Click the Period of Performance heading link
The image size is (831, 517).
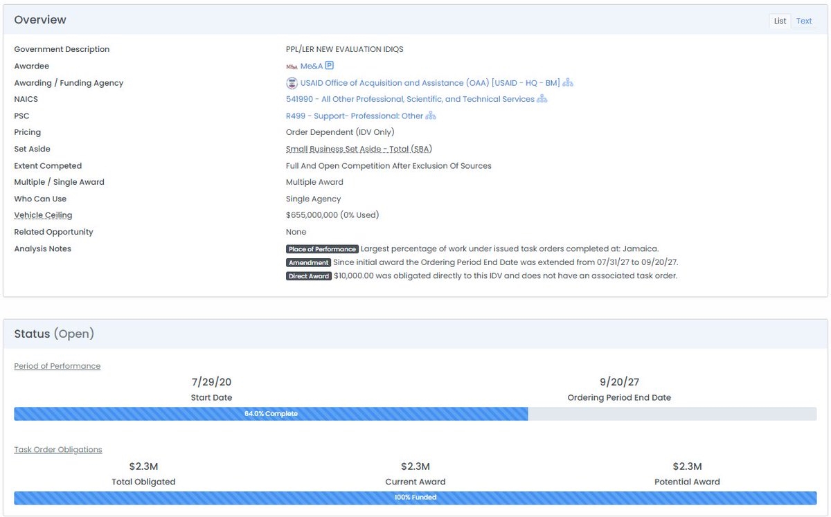coord(57,366)
